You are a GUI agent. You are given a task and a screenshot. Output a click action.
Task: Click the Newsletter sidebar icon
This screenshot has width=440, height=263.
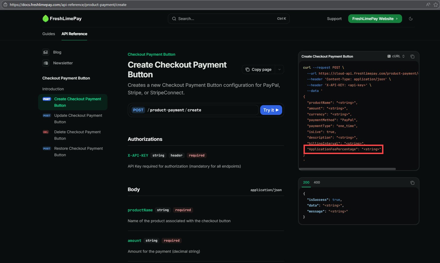tap(46, 63)
